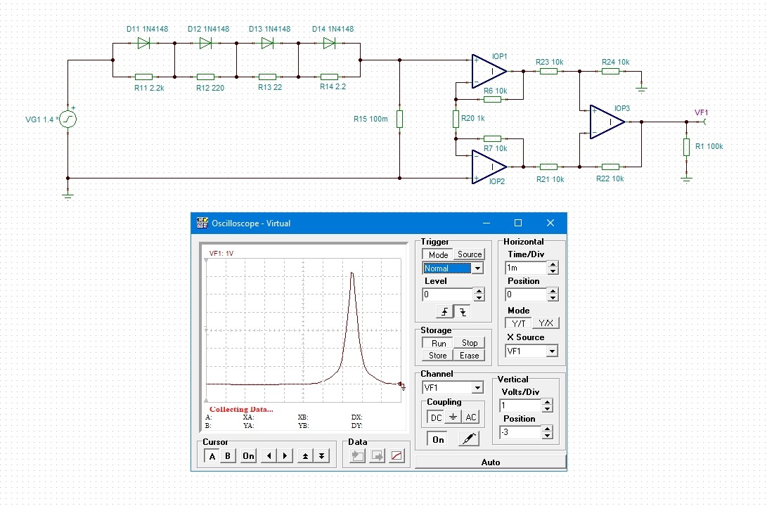Move cursor right with arrow button

(285, 456)
